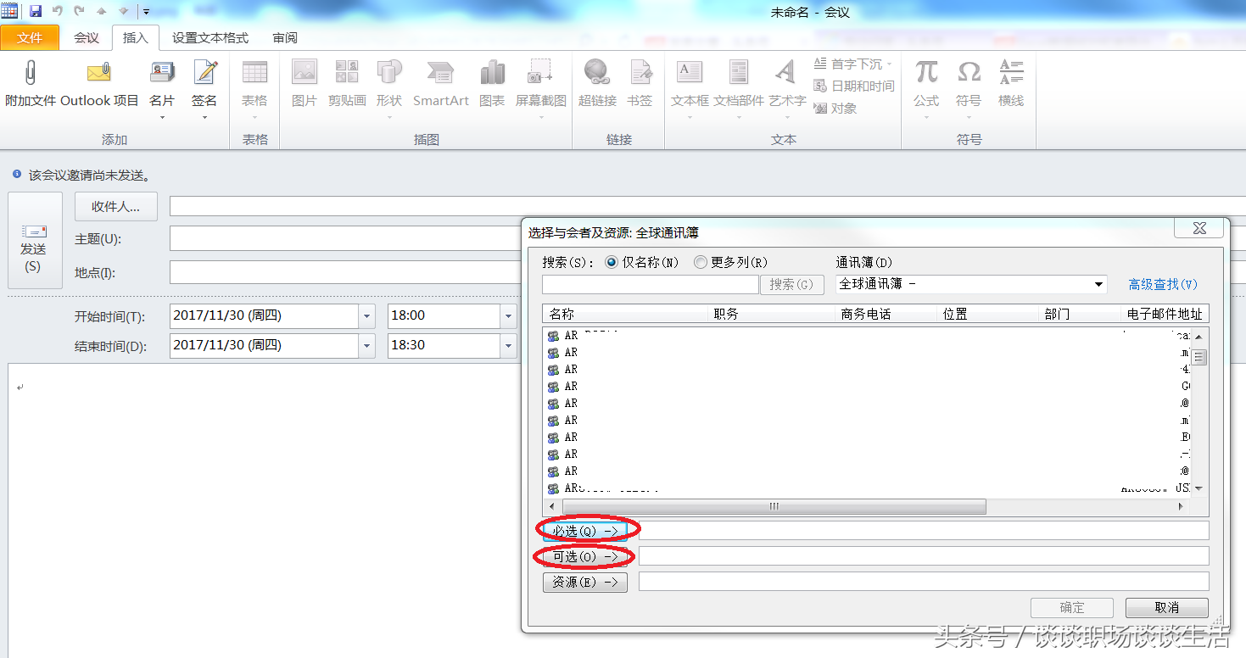Click the Redo icon in the quick access toolbar

click(80, 11)
